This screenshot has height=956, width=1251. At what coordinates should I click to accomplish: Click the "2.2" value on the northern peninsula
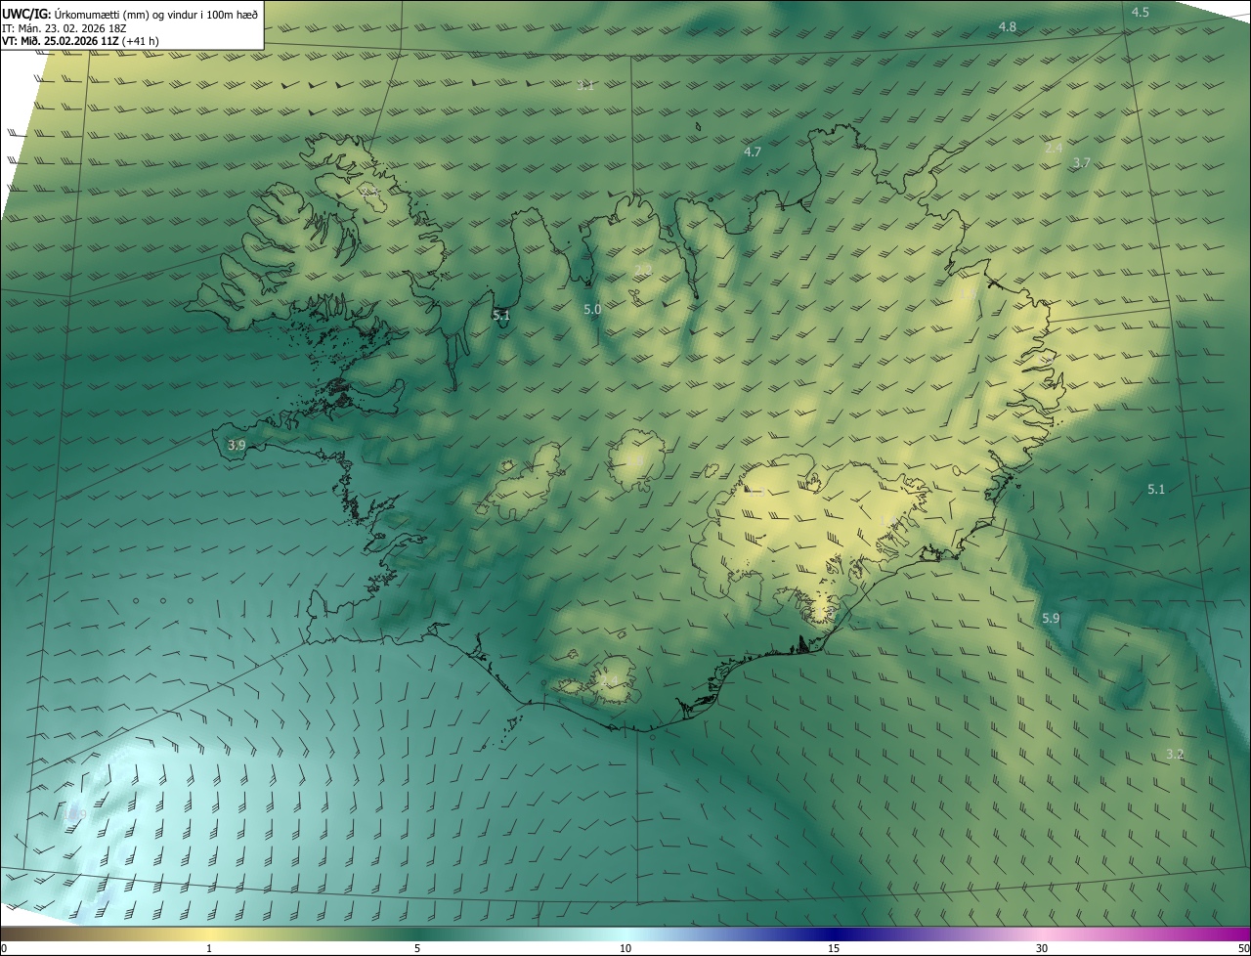642,269
